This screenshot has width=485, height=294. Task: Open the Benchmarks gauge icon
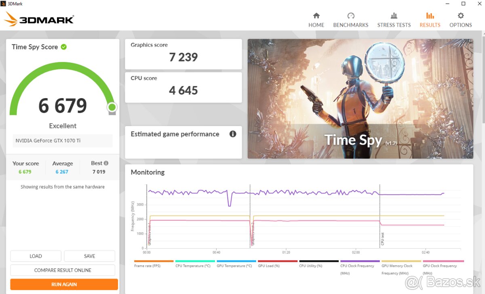(x=350, y=16)
